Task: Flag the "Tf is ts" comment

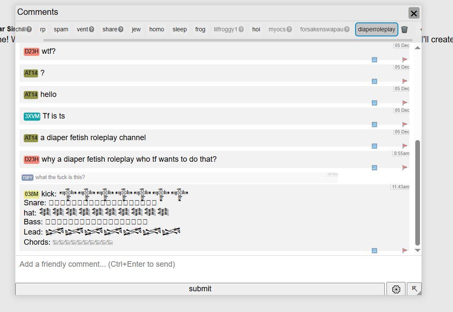Action: (405, 124)
